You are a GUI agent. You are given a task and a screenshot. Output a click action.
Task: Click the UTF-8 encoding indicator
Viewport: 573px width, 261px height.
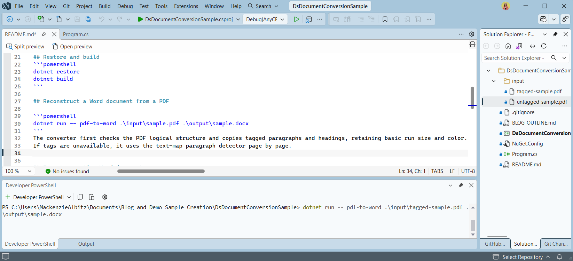pyautogui.click(x=468, y=171)
